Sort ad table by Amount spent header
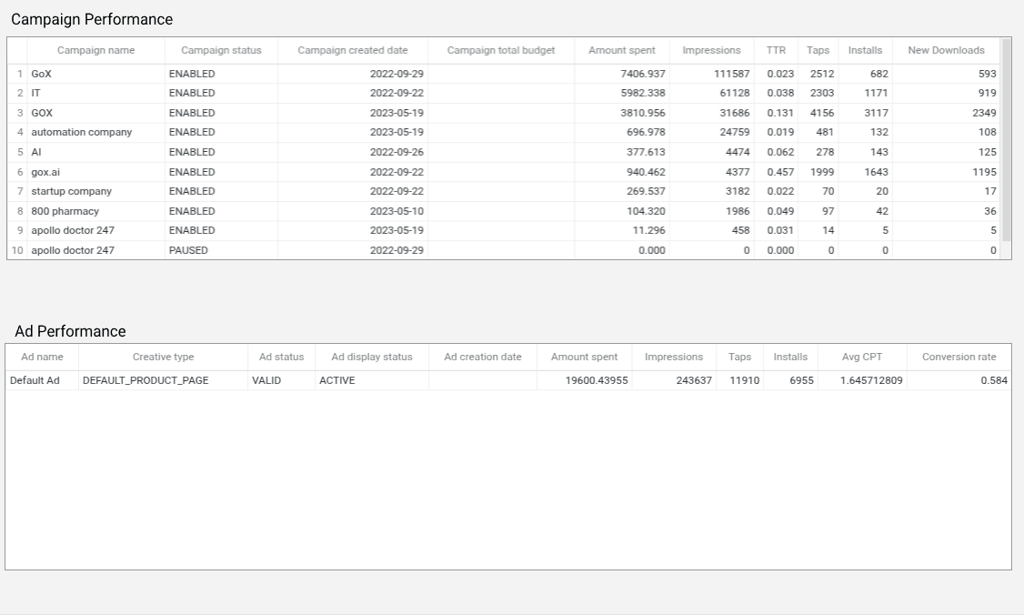The height and width of the screenshot is (615, 1024). click(584, 357)
